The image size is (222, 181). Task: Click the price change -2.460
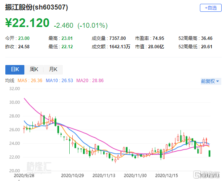point(64,25)
